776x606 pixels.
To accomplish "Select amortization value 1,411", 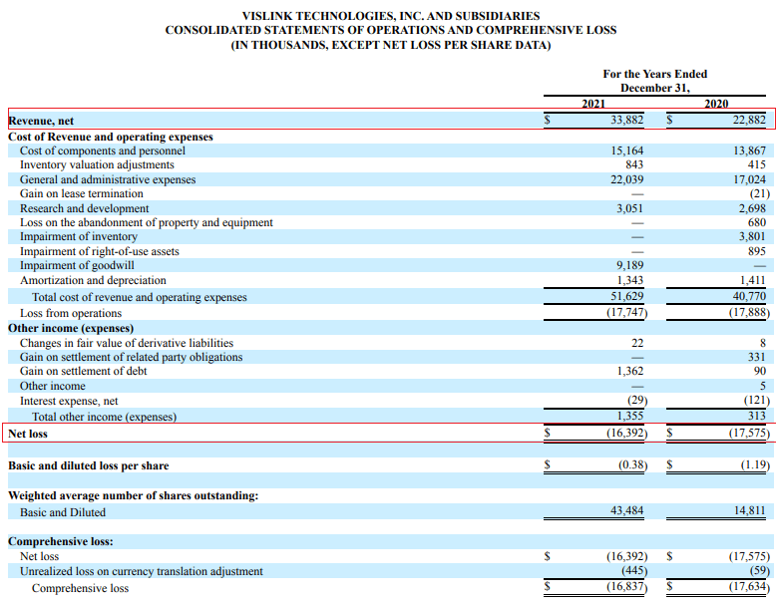I will (x=752, y=280).
